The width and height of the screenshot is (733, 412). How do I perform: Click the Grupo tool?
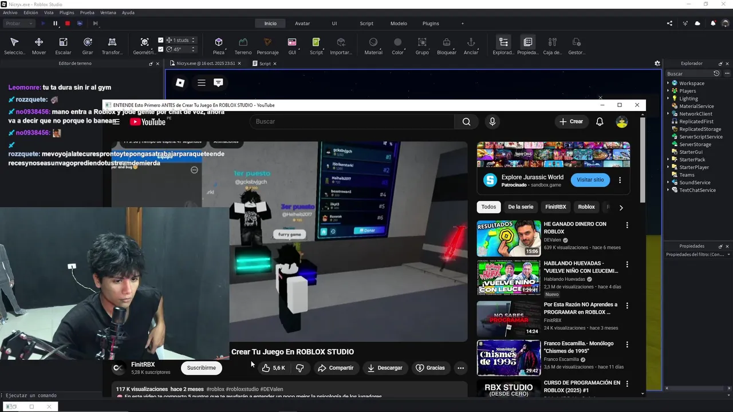click(422, 46)
